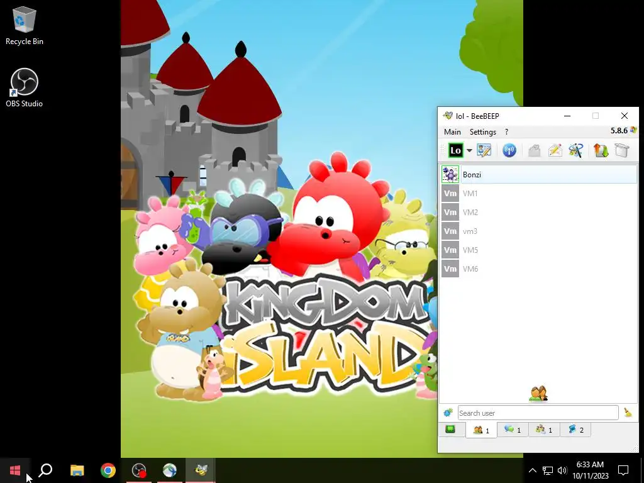Click the gear options icon left of search
Viewport: 644px width, 483px height.
coord(448,413)
